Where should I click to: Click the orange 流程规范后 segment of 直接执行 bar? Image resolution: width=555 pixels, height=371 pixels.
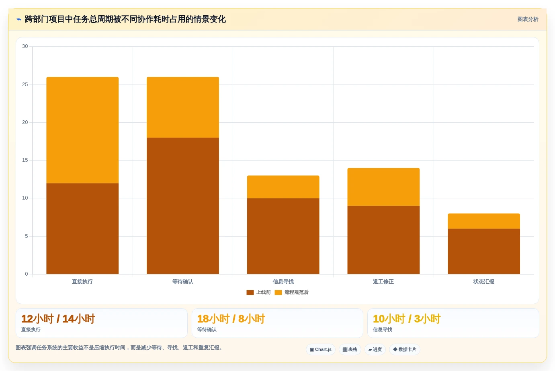(82, 130)
